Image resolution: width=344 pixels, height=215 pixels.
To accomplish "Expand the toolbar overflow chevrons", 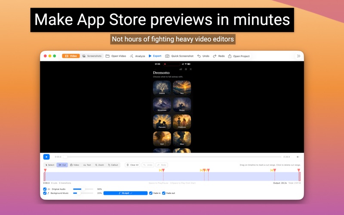I will [298, 56].
